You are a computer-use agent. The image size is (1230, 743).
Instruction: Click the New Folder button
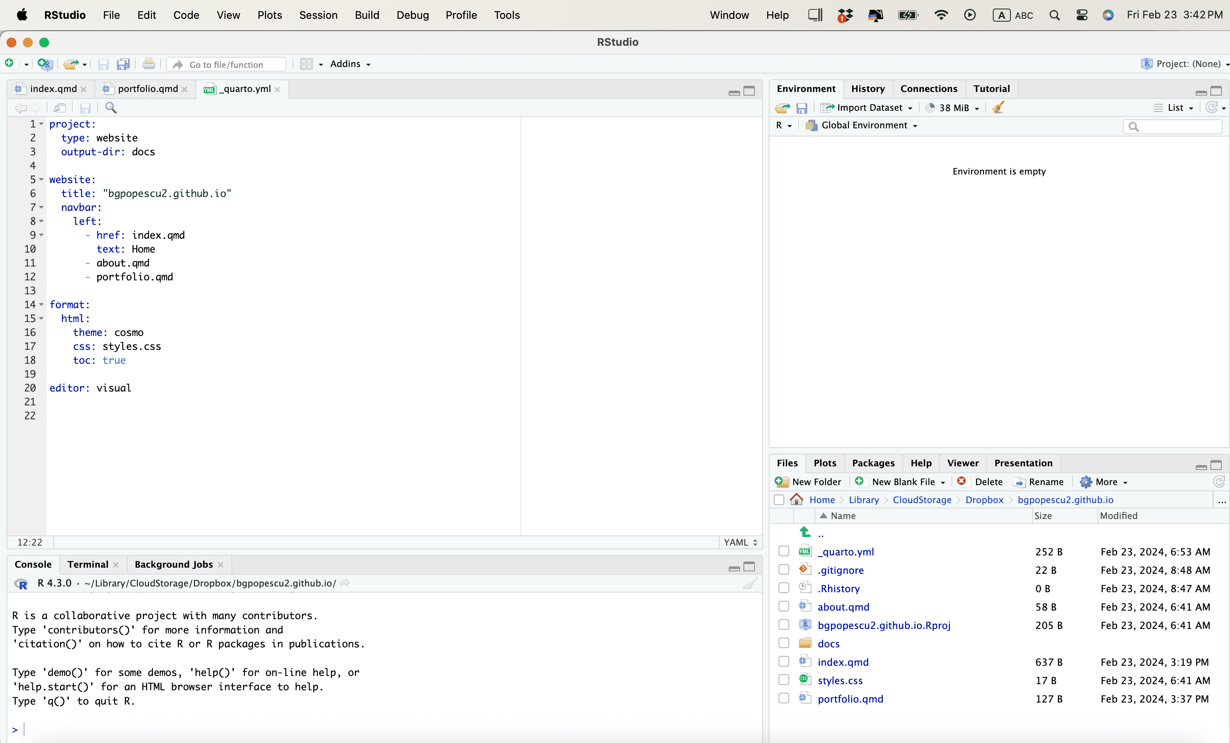pos(808,481)
